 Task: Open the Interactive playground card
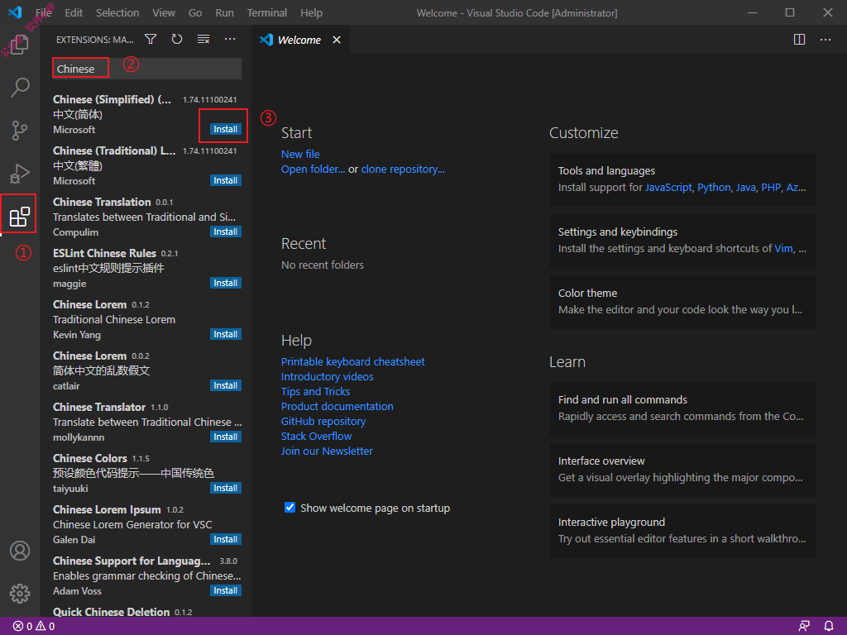(682, 531)
